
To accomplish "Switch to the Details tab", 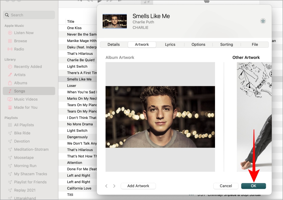I will click(114, 45).
